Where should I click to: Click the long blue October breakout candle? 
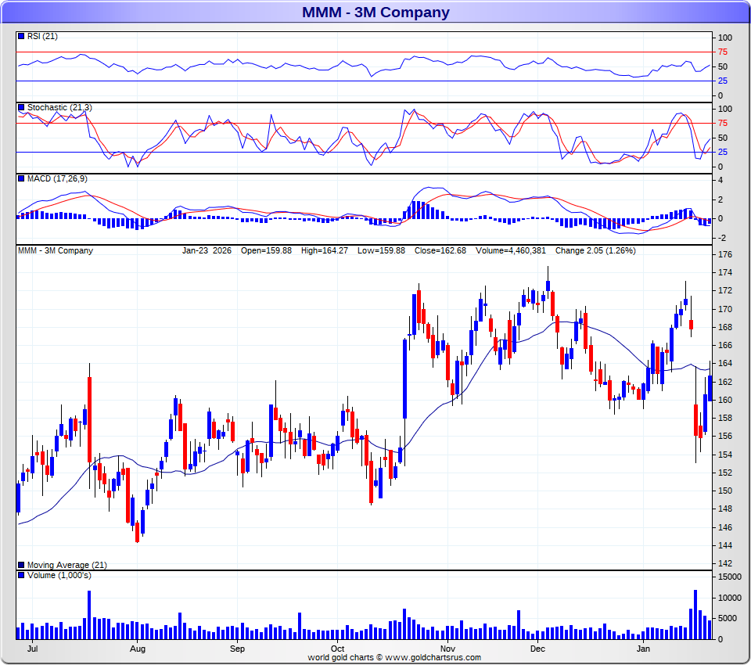click(404, 379)
